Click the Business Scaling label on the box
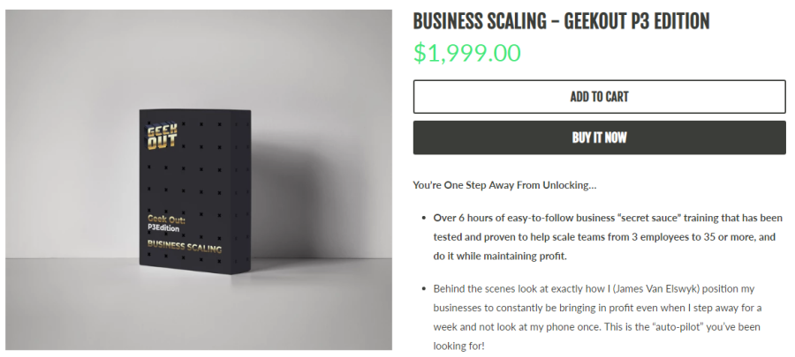 184,247
